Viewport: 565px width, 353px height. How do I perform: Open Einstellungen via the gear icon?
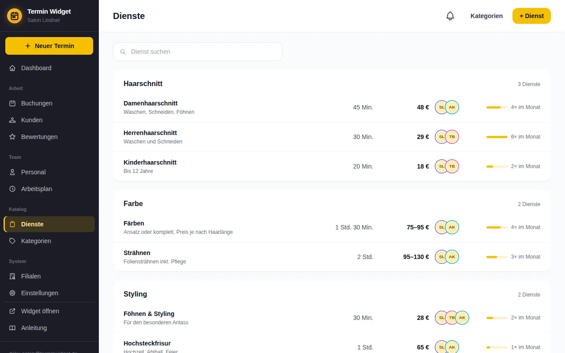12,293
